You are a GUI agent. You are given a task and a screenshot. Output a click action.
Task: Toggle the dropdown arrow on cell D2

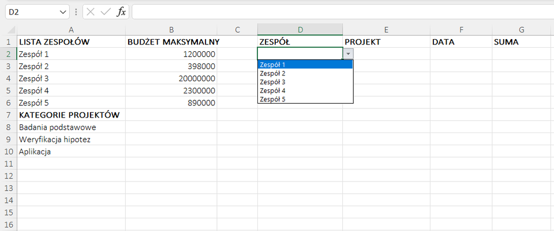[x=347, y=54]
